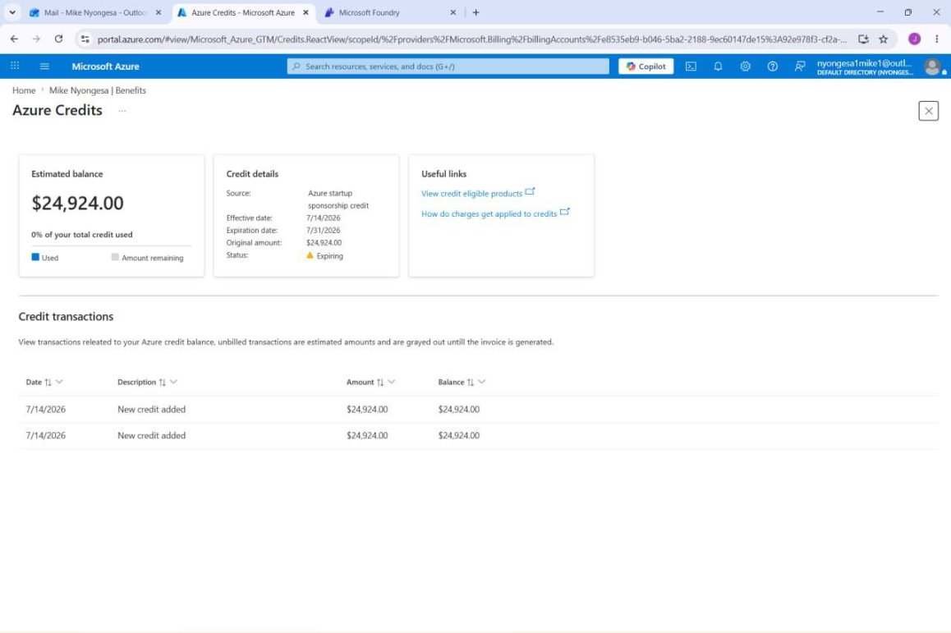Focus the search resources input field
The width and height of the screenshot is (951, 633).
pos(448,66)
